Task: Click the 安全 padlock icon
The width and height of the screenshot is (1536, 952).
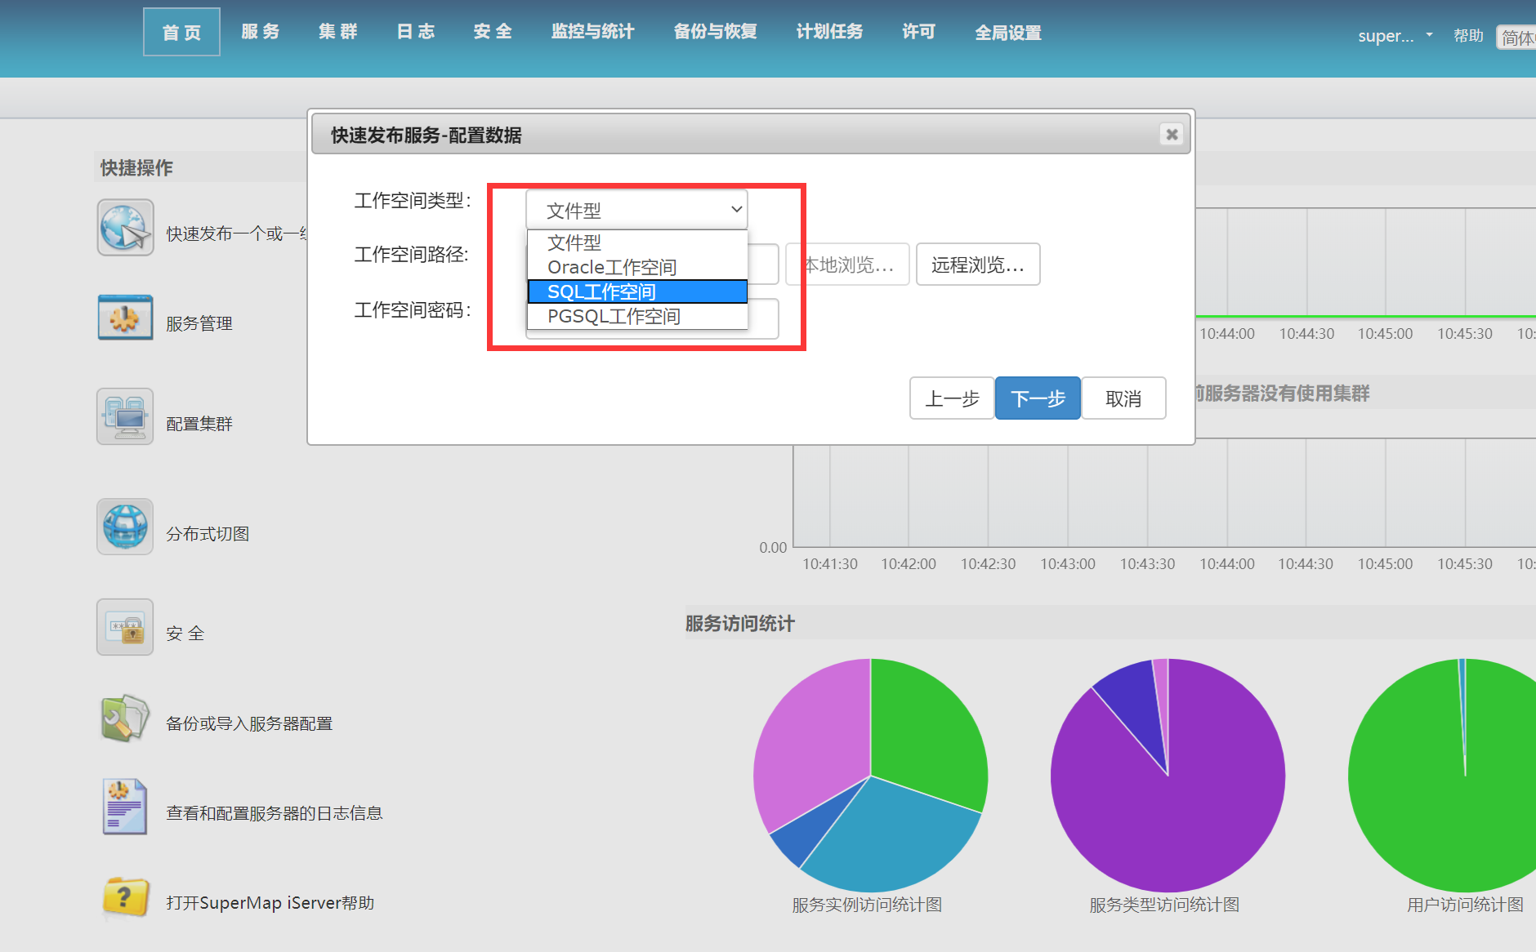Action: (125, 627)
